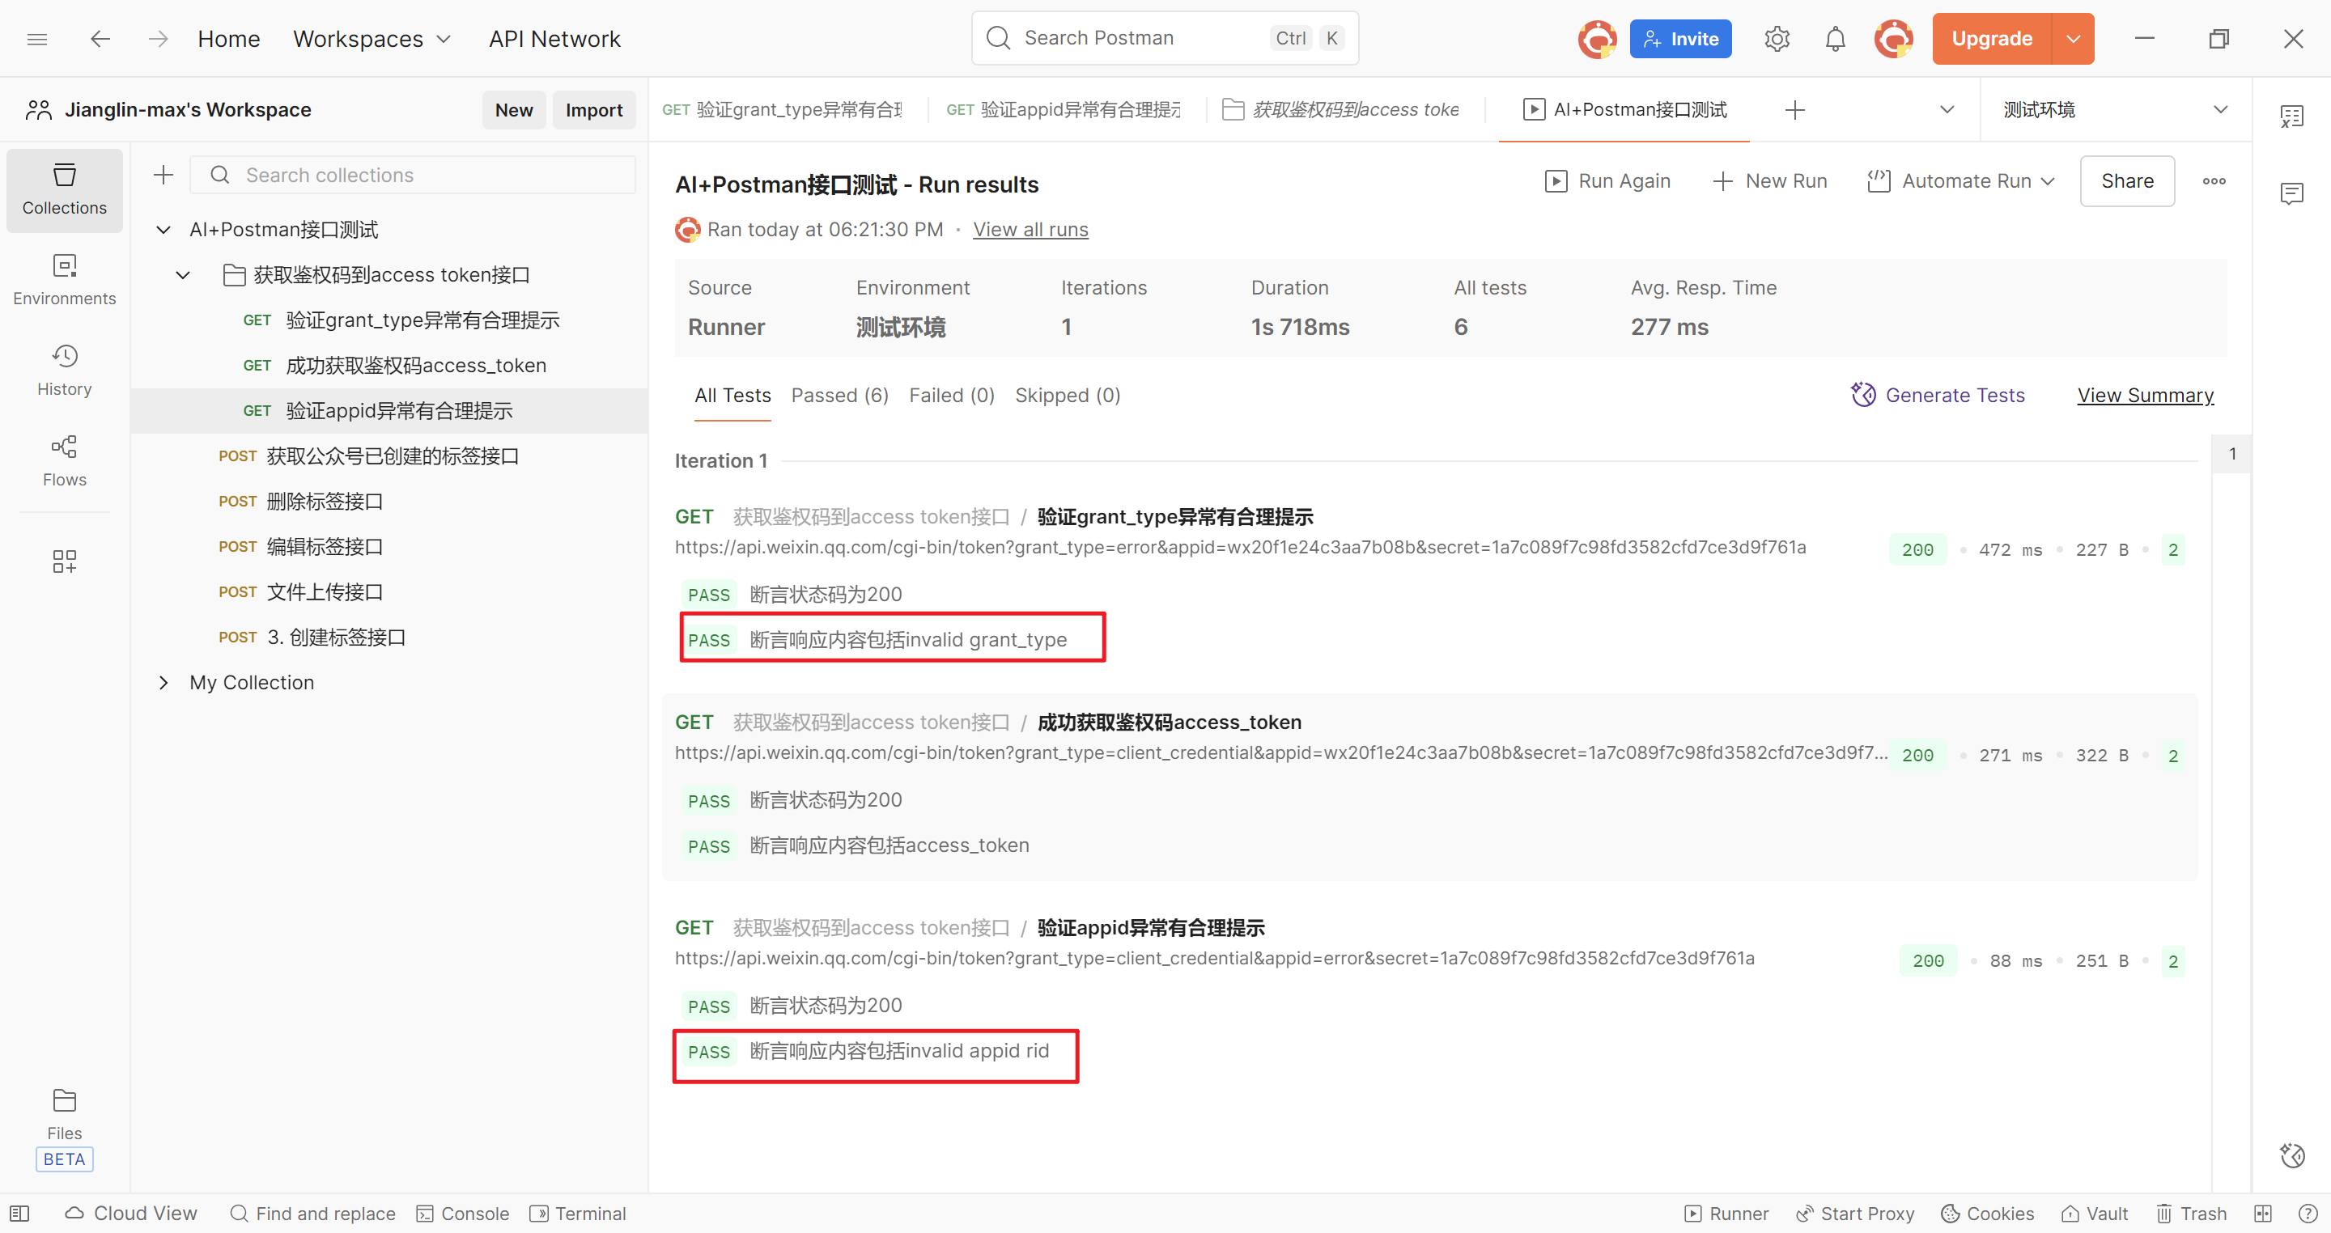2331x1233 pixels.
Task: Open the Workspaces dropdown
Action: point(371,39)
